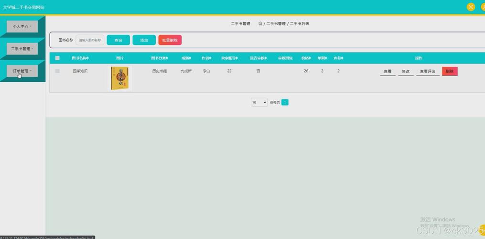Click the yellow fullscreen icon in header
This screenshot has height=239, width=485.
(x=471, y=7)
